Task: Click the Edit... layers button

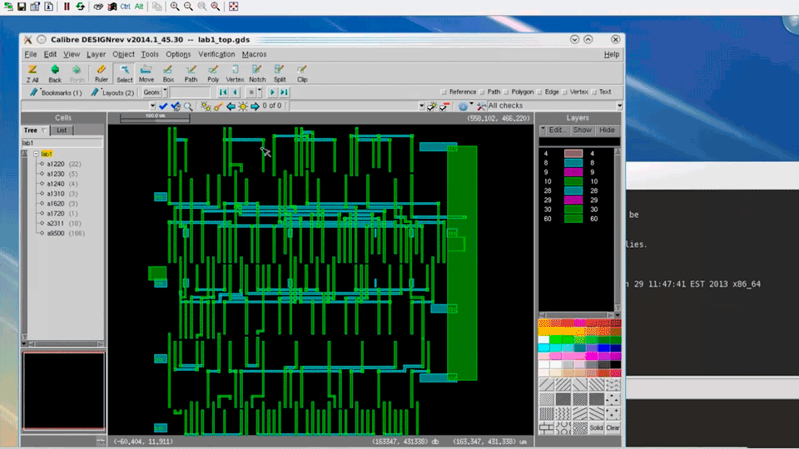Action: [x=558, y=130]
